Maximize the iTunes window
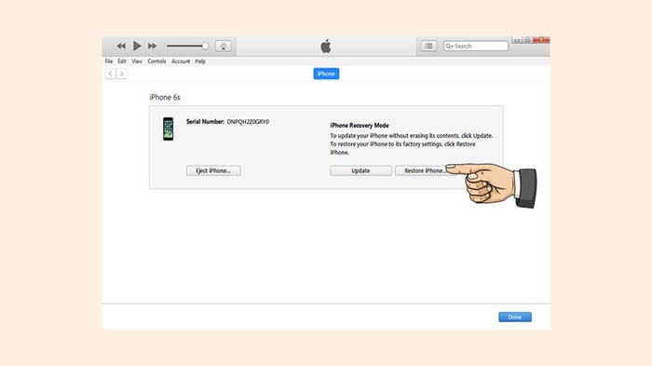Viewport: 652px width, 366px height. (527, 40)
